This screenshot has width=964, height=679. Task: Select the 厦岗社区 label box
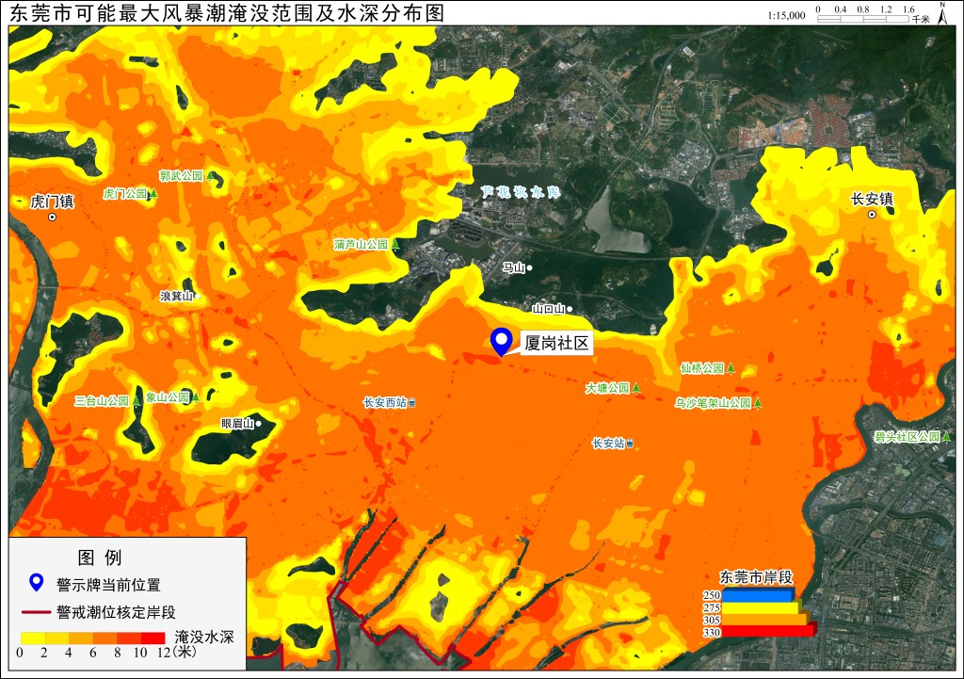(556, 343)
